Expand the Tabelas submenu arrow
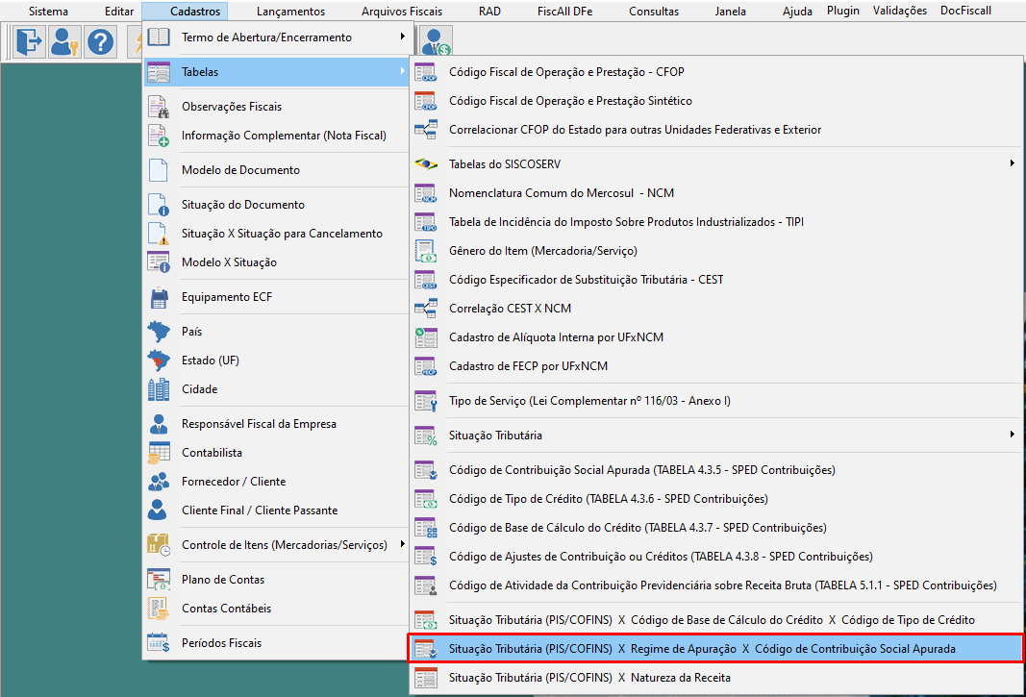1026x697 pixels. (402, 71)
